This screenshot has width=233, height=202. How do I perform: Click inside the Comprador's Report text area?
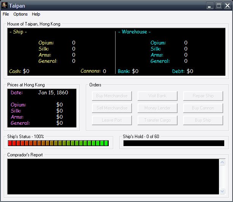[x=113, y=177]
